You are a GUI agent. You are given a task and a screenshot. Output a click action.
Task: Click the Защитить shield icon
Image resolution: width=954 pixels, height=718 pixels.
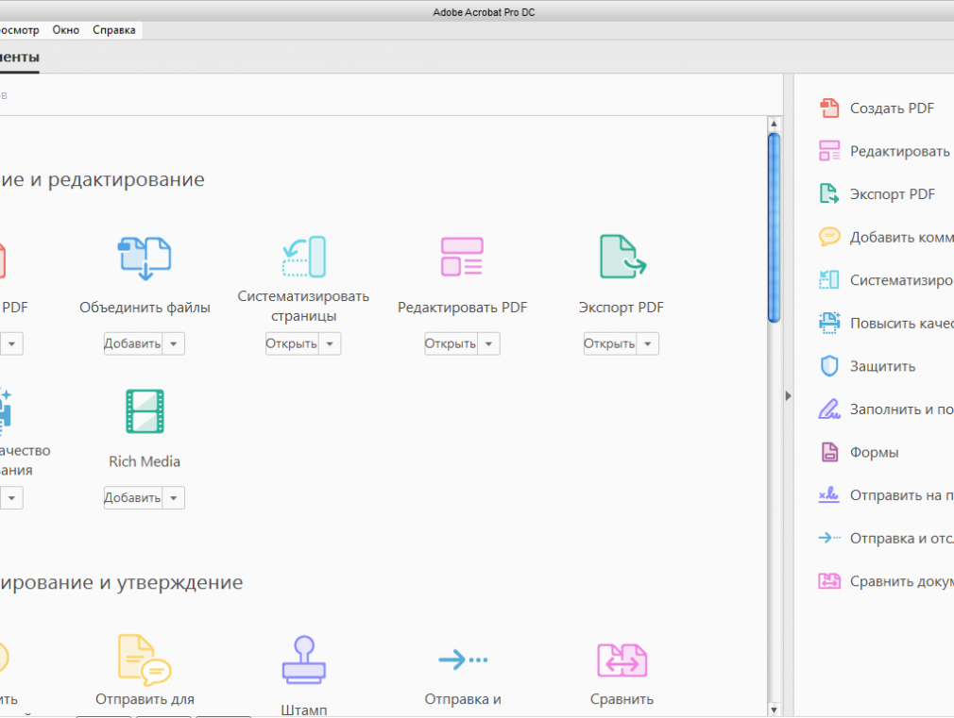point(829,366)
